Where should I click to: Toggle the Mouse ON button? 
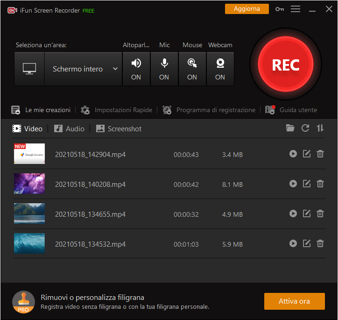(x=192, y=69)
